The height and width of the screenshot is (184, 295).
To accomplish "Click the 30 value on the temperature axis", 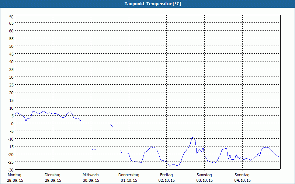I will pyautogui.click(x=11, y=77).
